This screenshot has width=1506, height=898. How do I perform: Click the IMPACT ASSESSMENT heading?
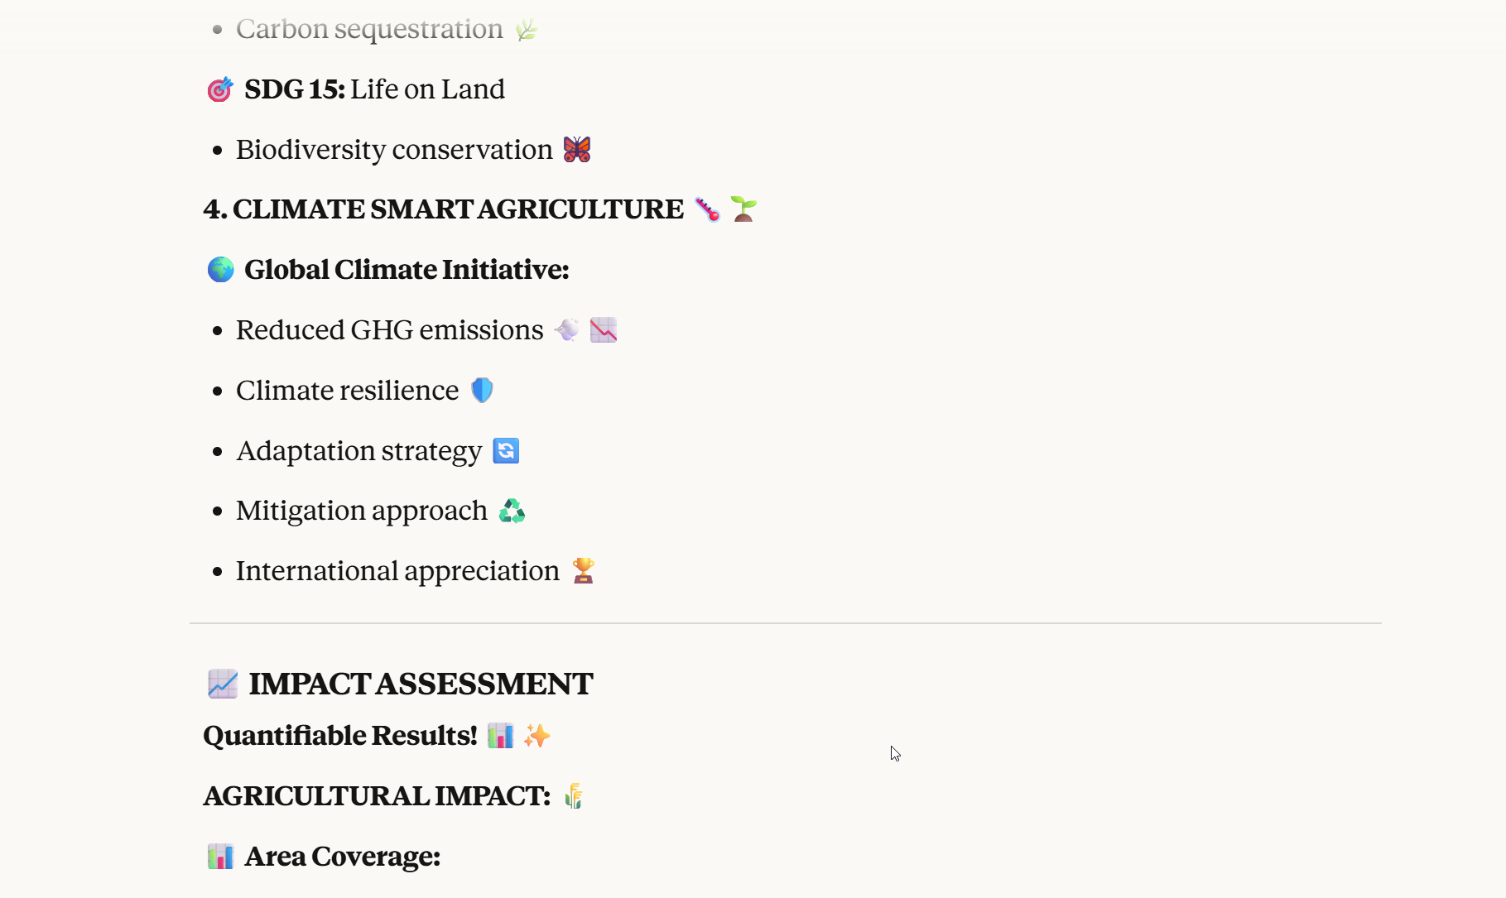[x=421, y=684]
